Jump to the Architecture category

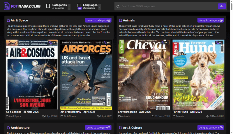pyautogui.click(x=98, y=128)
